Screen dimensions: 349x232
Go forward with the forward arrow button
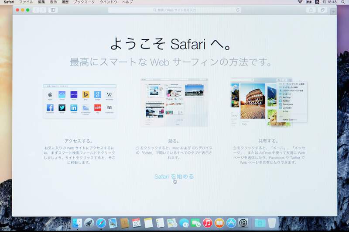coord(43,10)
